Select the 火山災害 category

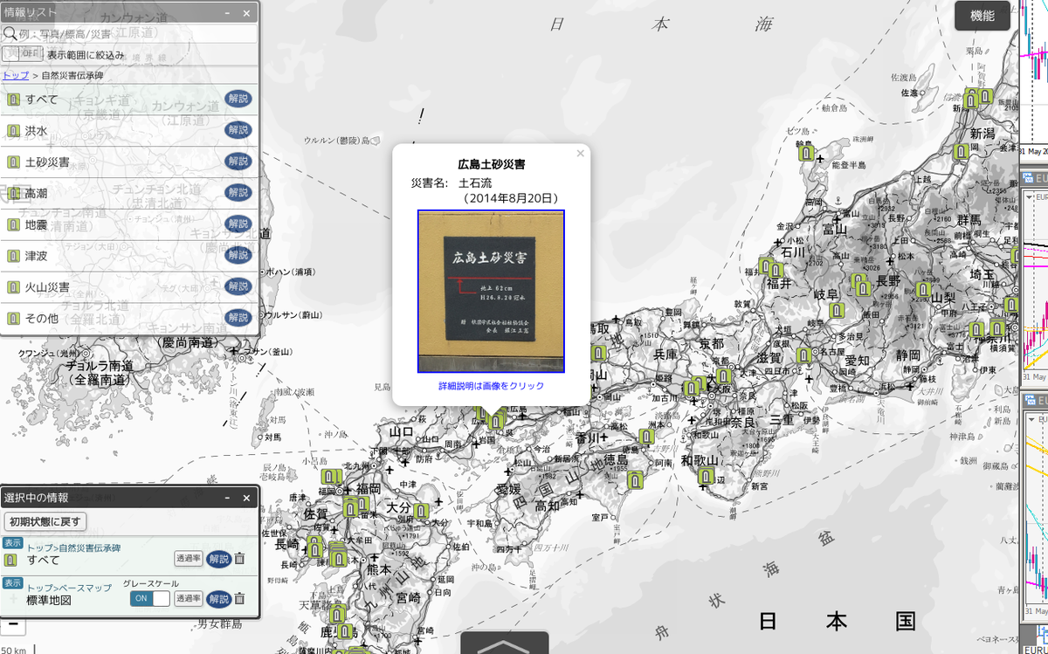pos(48,287)
